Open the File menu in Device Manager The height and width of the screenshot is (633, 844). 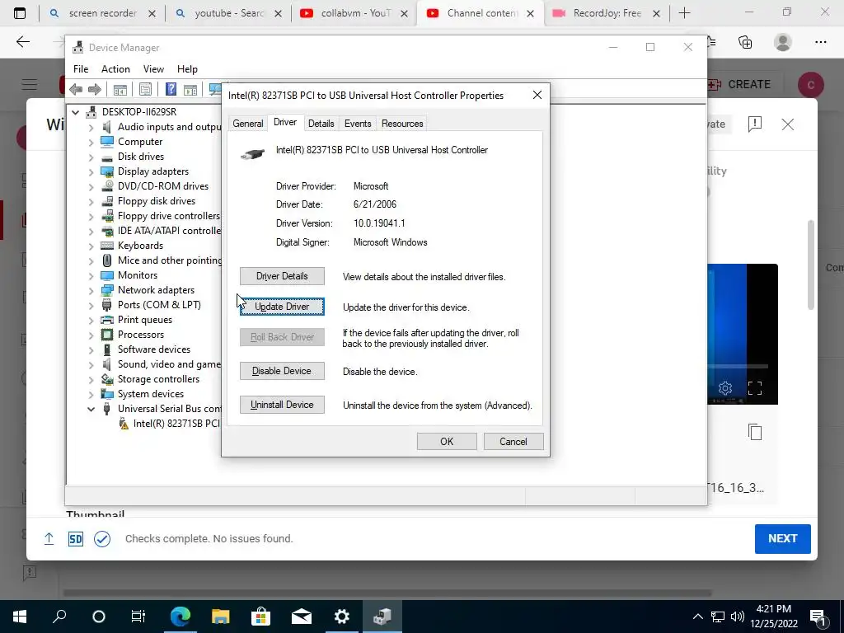tap(81, 69)
